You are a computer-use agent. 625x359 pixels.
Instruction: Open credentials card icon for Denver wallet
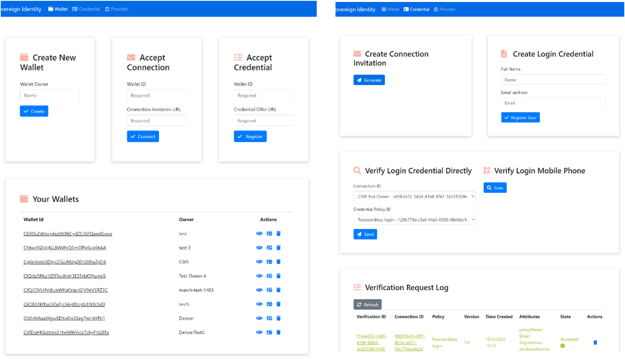tap(269, 318)
